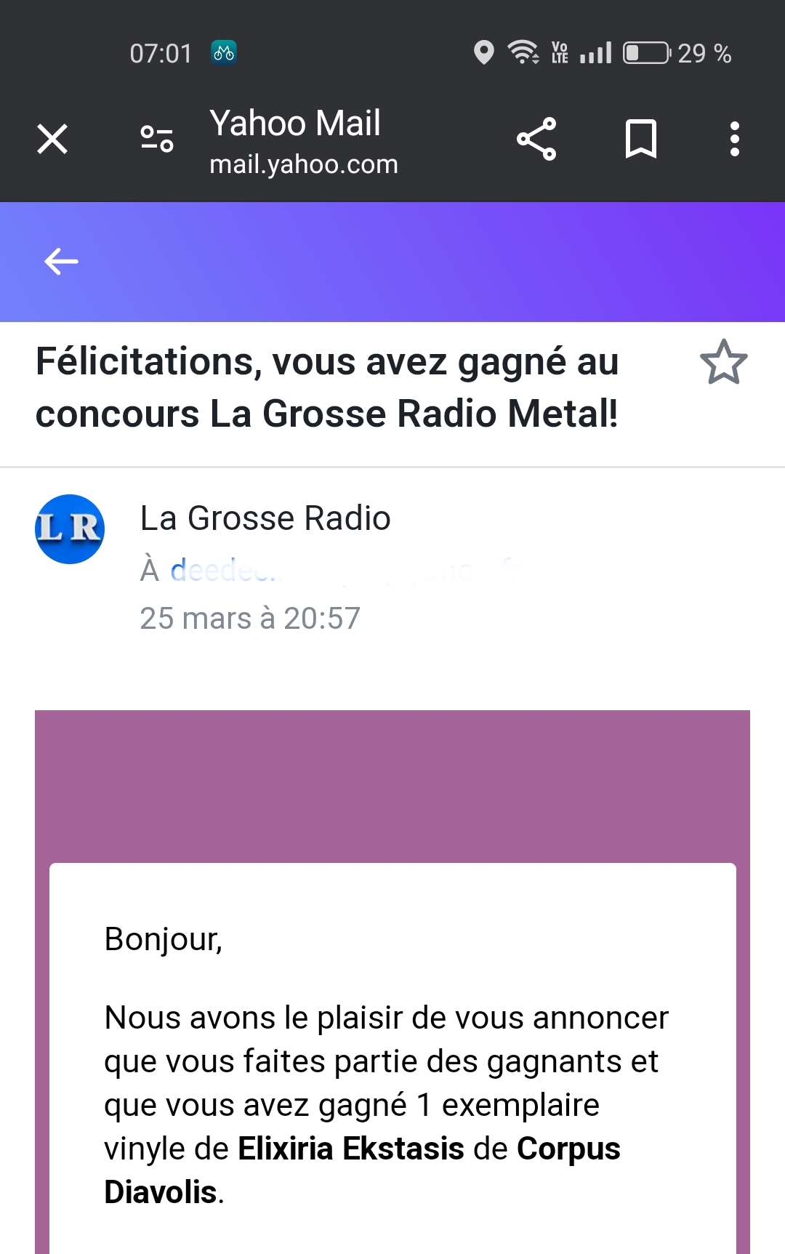This screenshot has height=1254, width=785.
Task: Tap the email subject heading
Action: tap(327, 387)
